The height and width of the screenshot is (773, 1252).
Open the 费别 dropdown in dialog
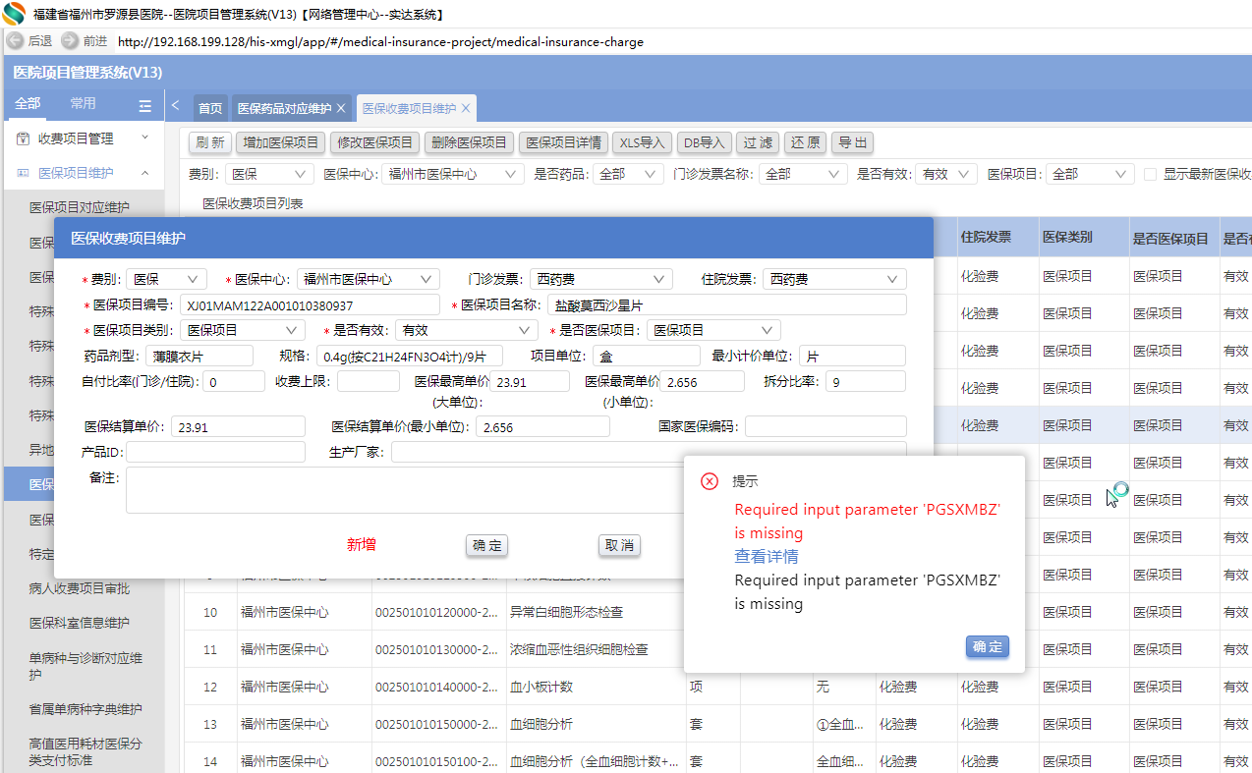(x=166, y=279)
